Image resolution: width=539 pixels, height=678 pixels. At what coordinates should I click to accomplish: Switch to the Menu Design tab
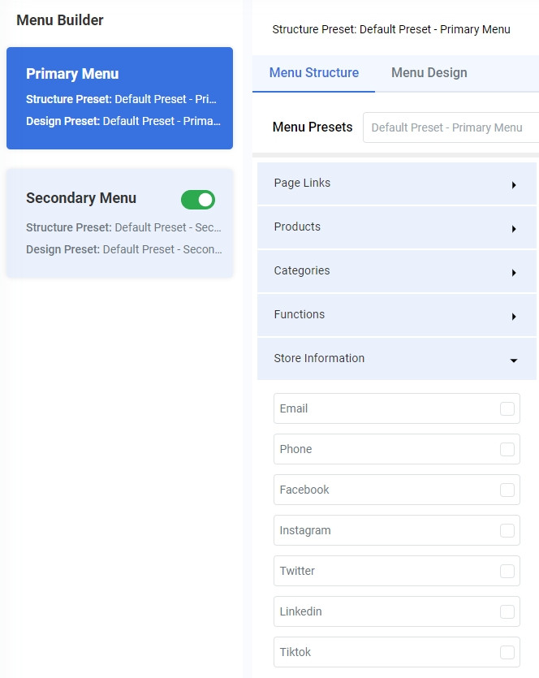pos(429,73)
